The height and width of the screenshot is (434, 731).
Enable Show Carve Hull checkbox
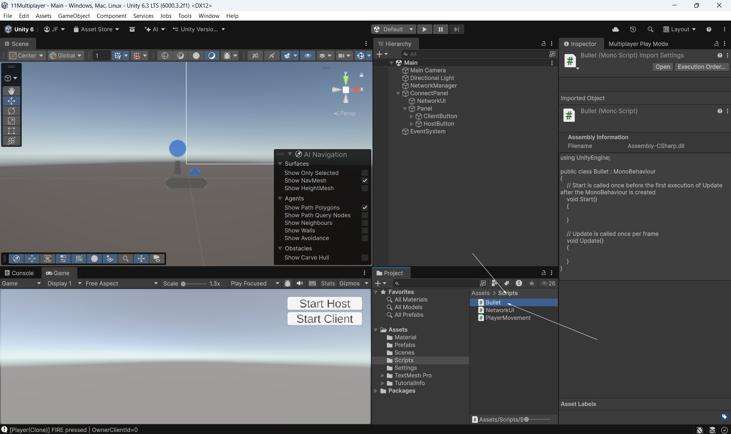365,257
